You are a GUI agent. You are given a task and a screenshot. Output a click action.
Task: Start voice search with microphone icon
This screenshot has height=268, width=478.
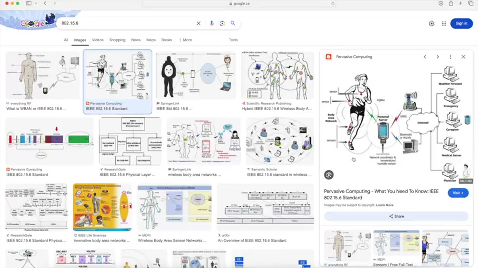point(212,23)
